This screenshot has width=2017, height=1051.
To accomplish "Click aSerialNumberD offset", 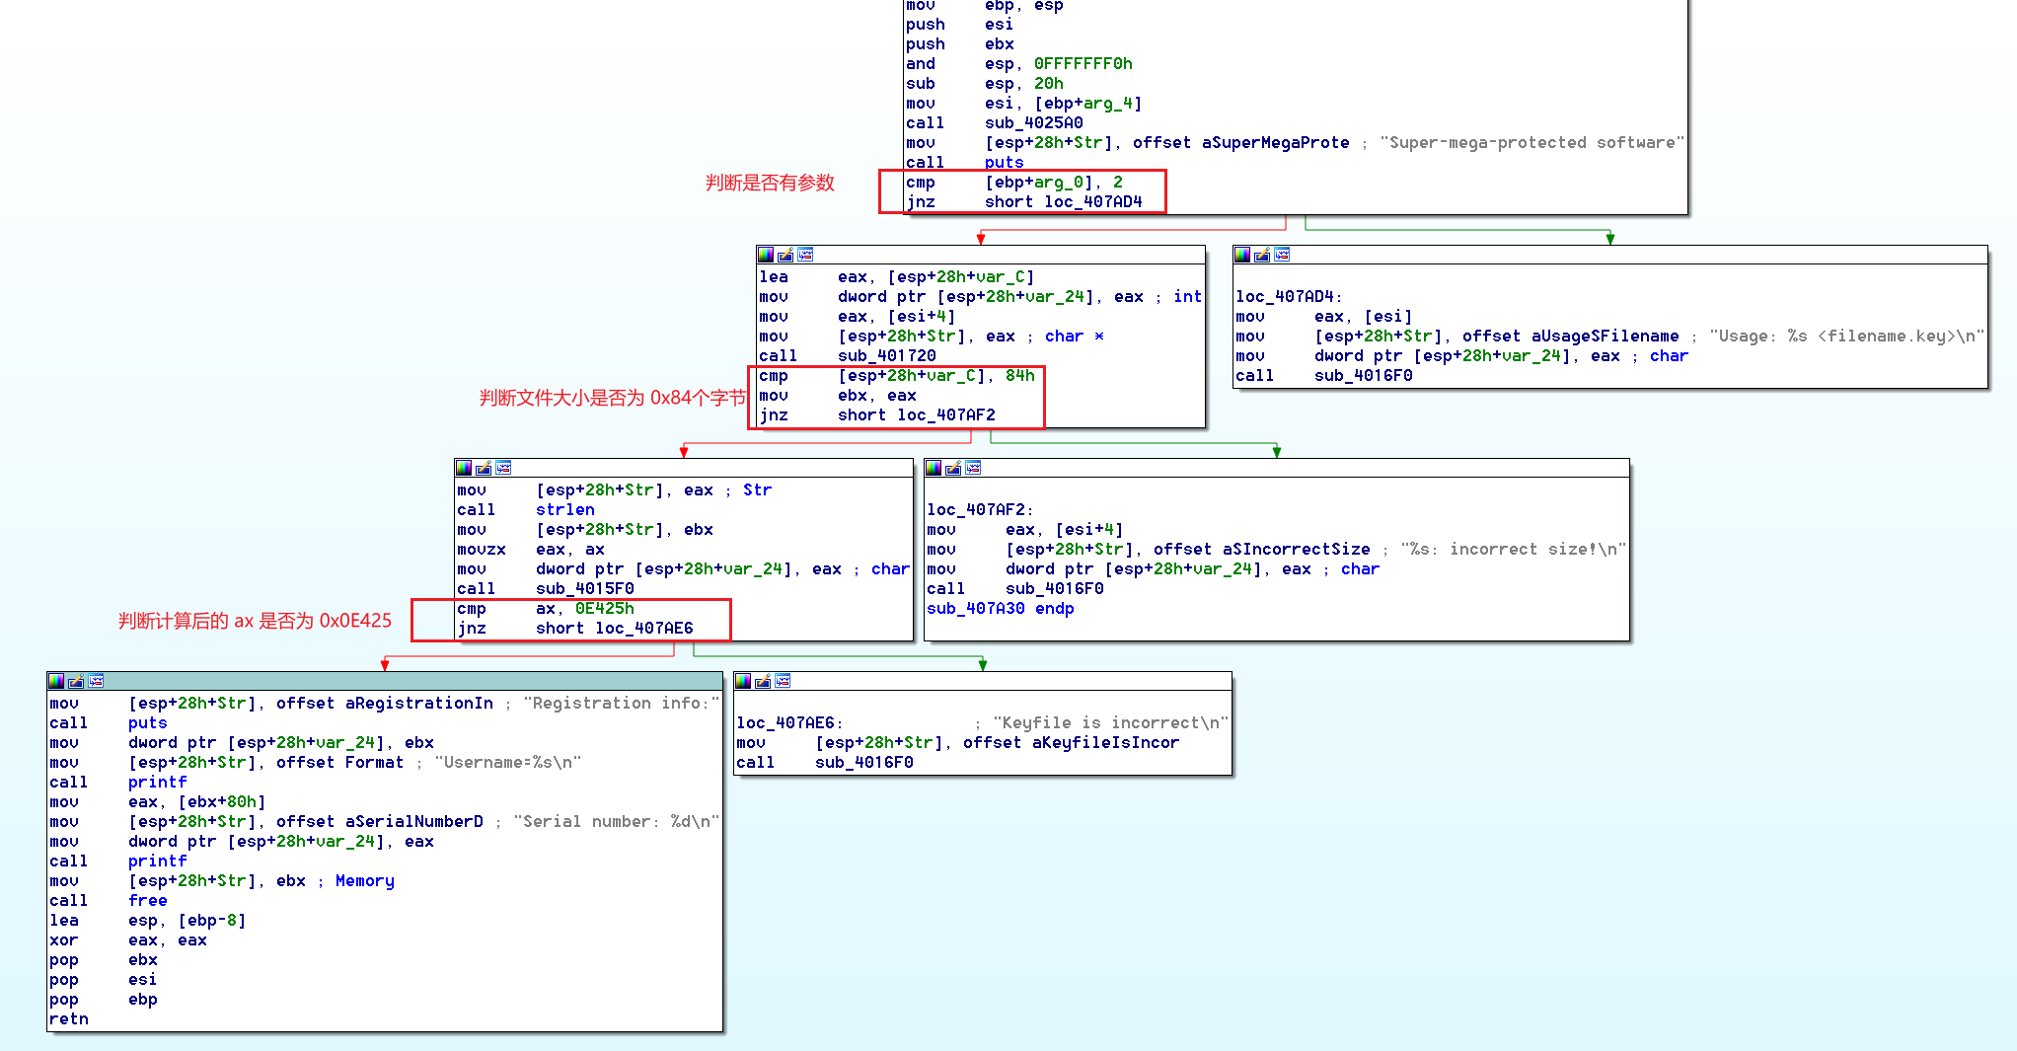I will [x=413, y=822].
